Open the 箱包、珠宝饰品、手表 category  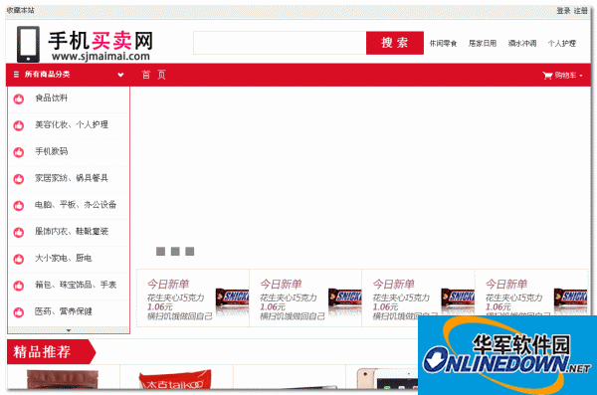click(76, 285)
